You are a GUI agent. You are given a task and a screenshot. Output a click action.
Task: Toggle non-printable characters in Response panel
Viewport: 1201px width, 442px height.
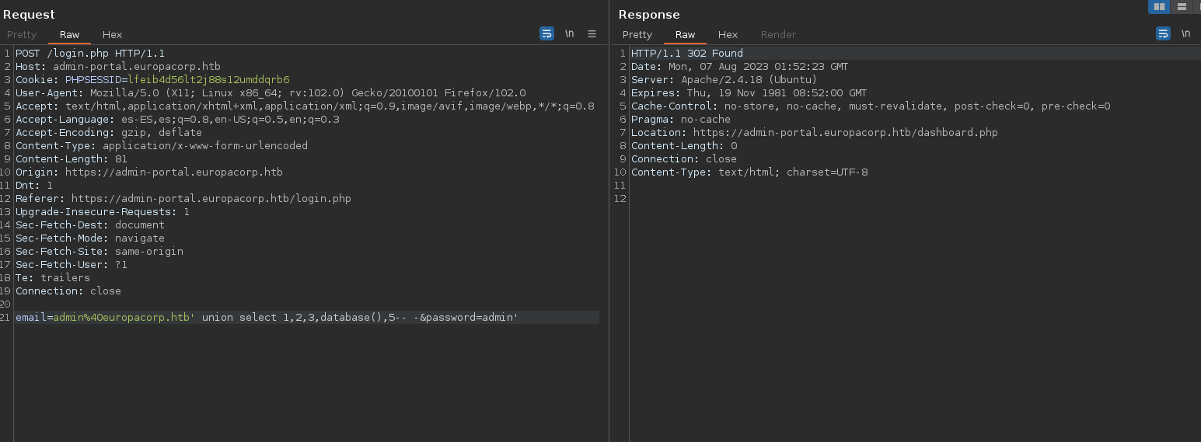coord(1185,33)
